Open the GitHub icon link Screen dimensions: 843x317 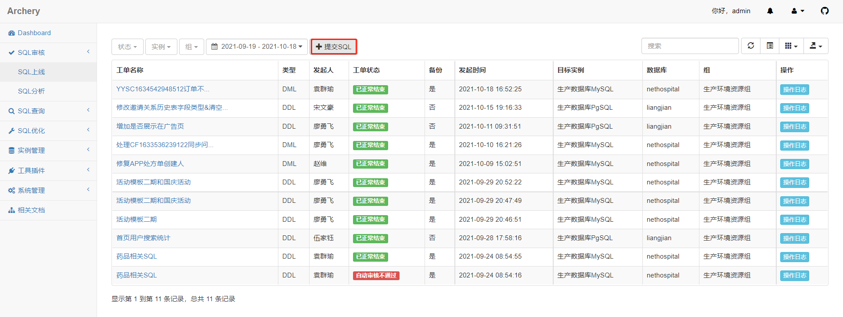825,11
